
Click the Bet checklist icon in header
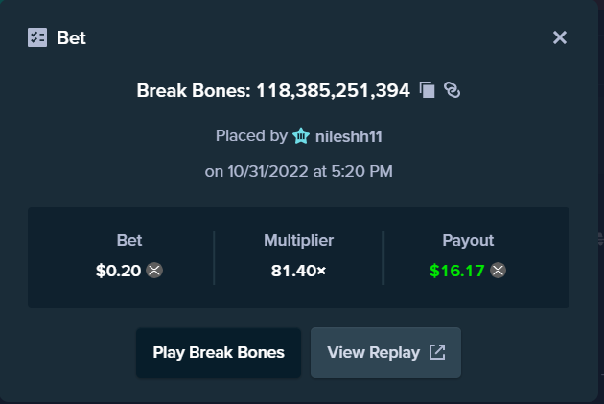[37, 37]
